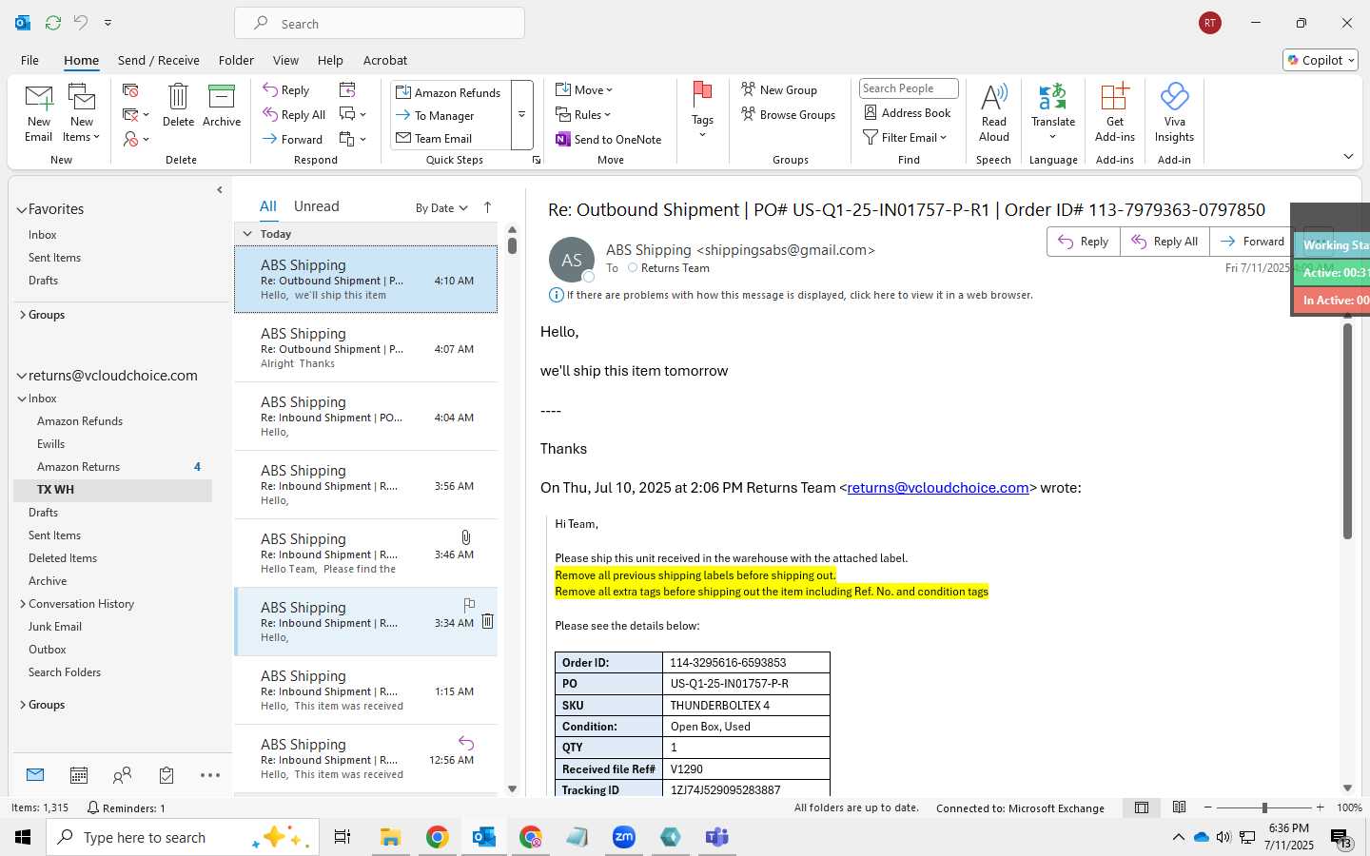
Task: Click the zoom out minus button
Action: point(1208,807)
